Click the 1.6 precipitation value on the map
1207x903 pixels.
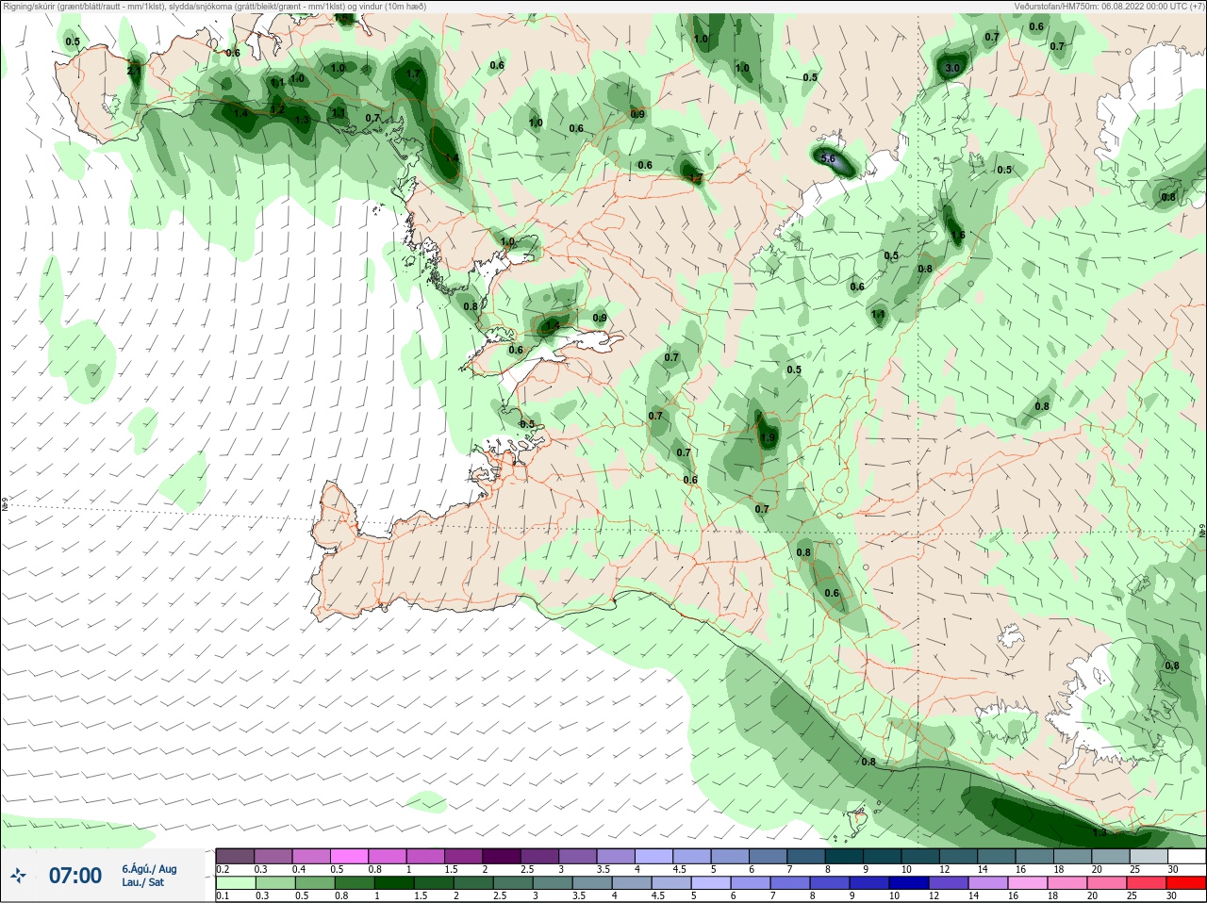(x=958, y=235)
